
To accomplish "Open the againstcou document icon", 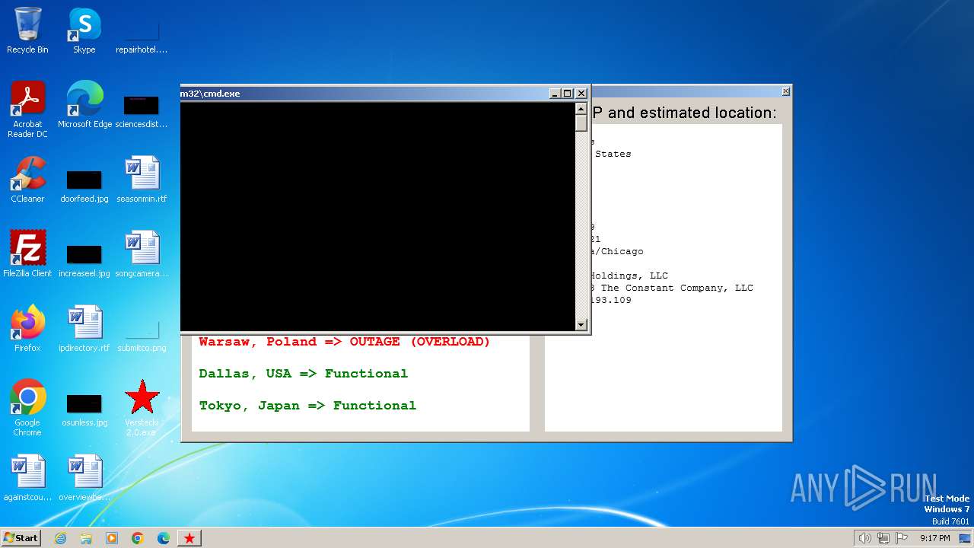I will [27, 478].
